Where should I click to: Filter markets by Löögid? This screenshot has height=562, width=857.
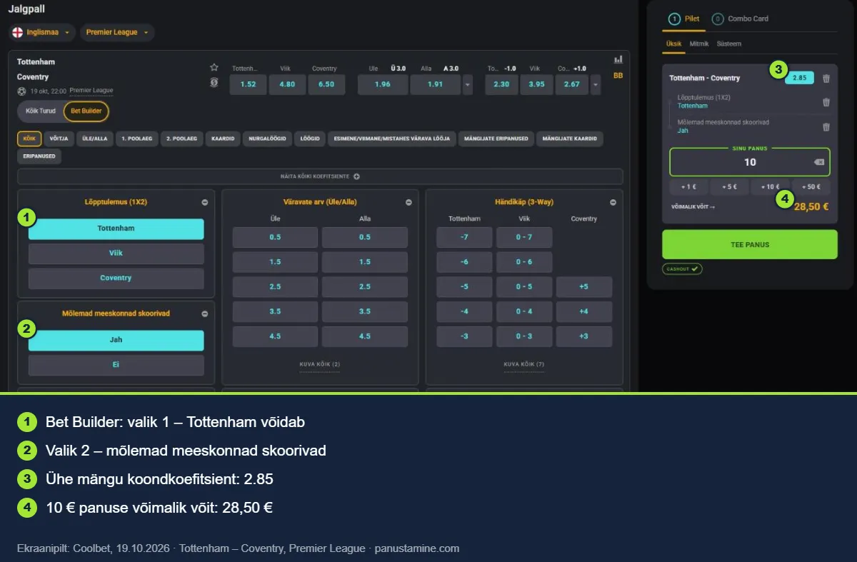click(x=310, y=139)
